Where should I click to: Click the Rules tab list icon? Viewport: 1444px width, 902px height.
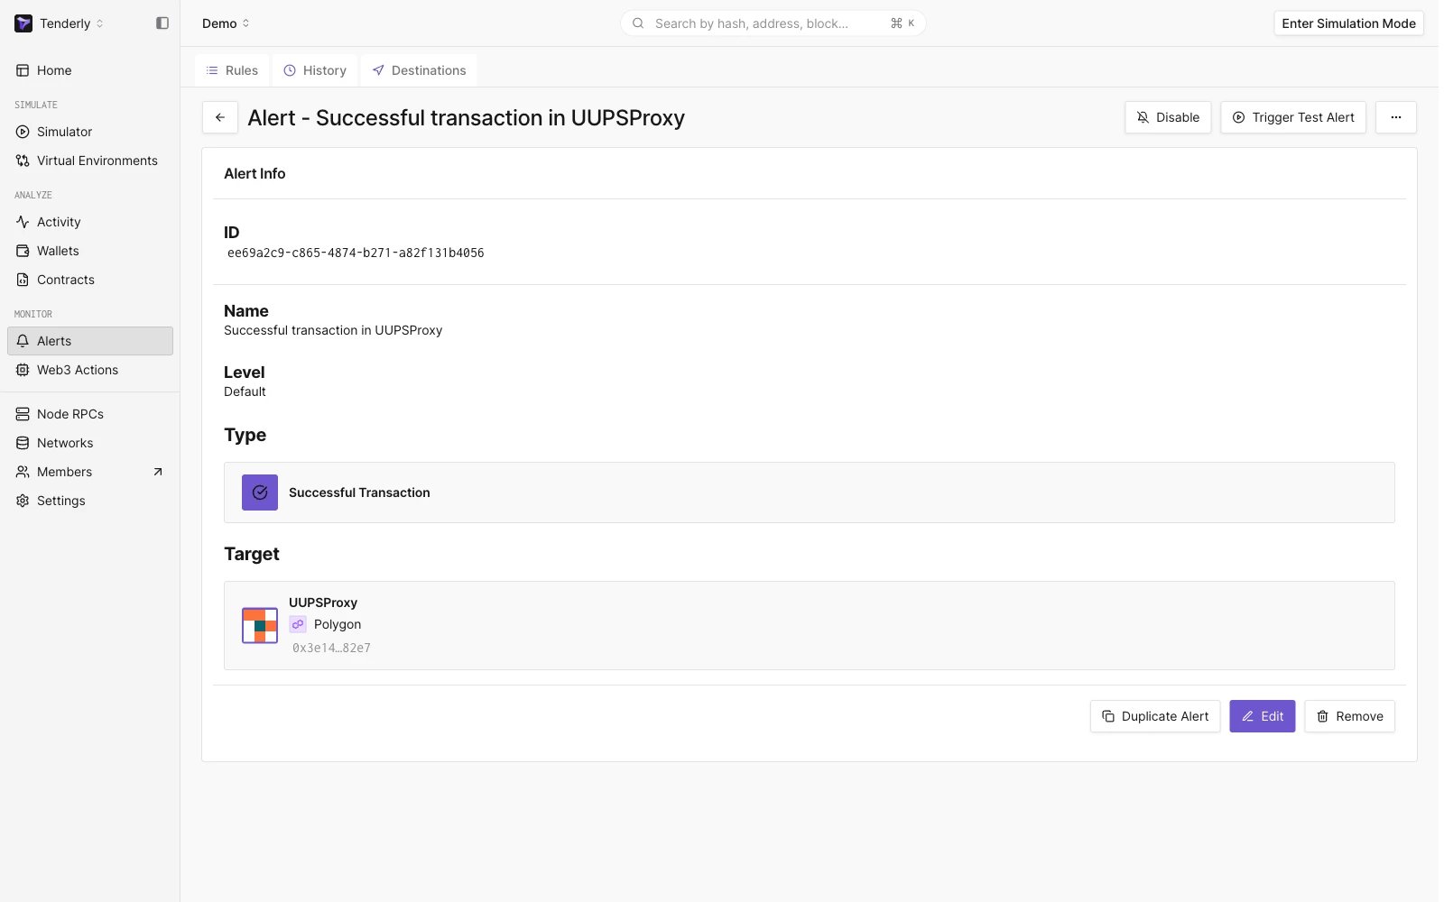click(x=212, y=70)
